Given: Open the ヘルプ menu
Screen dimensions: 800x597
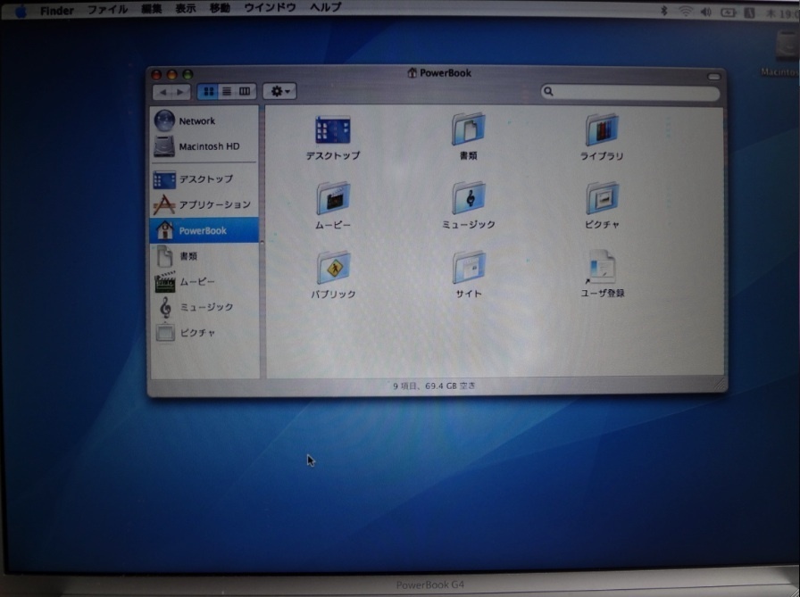Looking at the screenshot, I should (326, 8).
